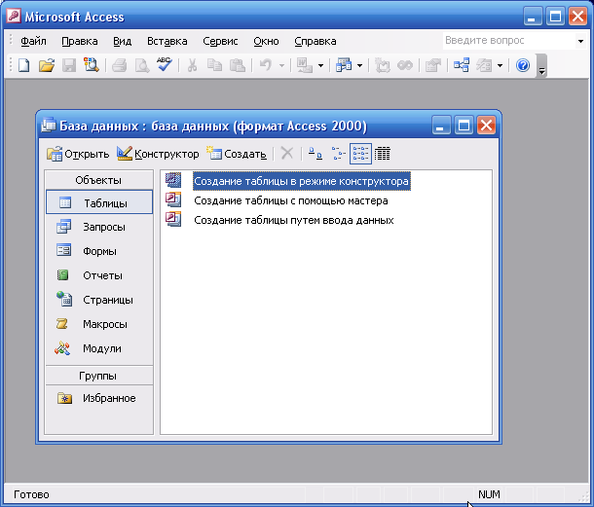Switch to Small Icons view
Image resolution: width=594 pixels, height=507 pixels.
[x=338, y=154]
